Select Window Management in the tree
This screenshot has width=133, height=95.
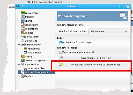click(36, 72)
